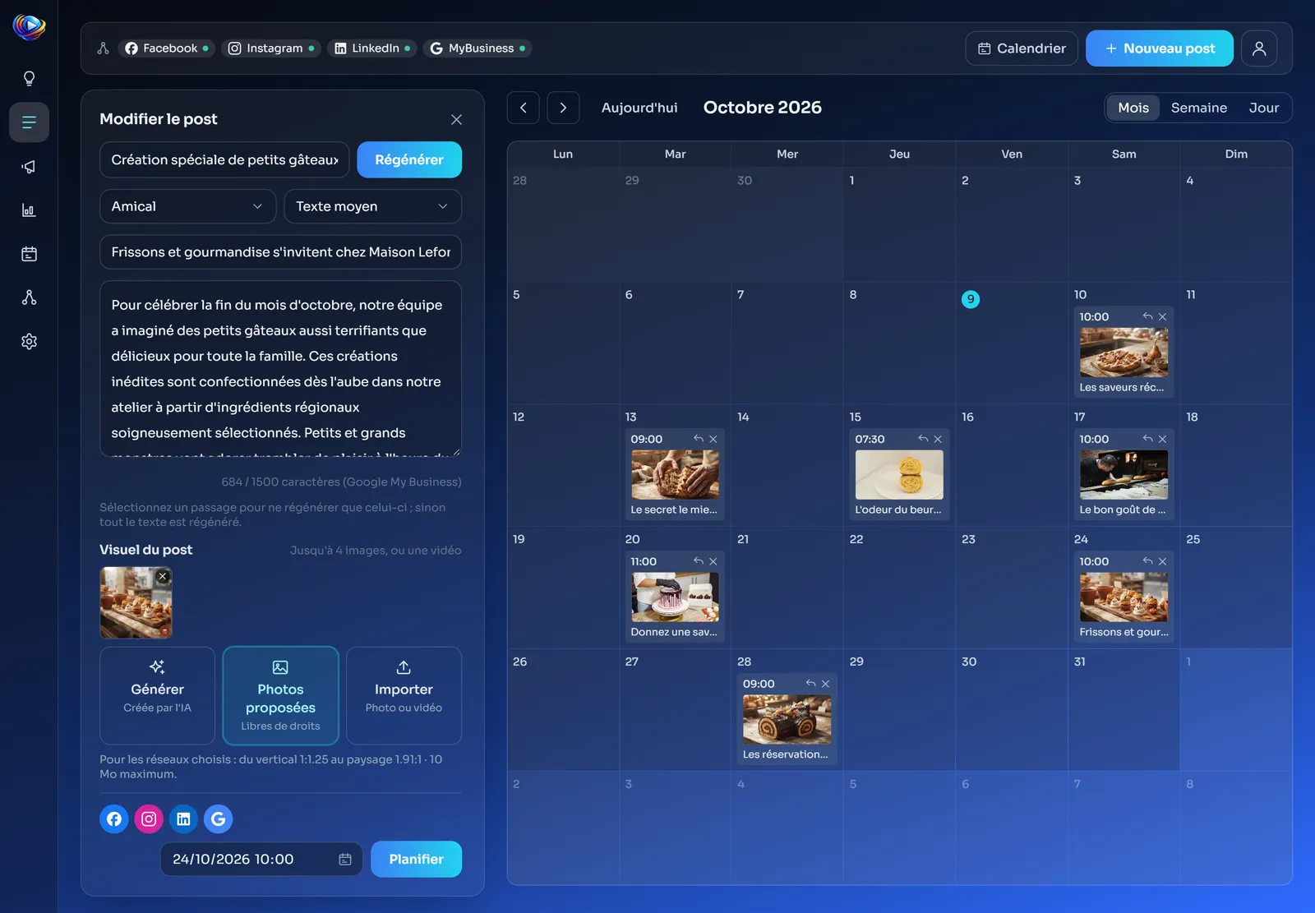1315x913 pixels.
Task: Delete the 28 October 09:00 post
Action: click(826, 684)
